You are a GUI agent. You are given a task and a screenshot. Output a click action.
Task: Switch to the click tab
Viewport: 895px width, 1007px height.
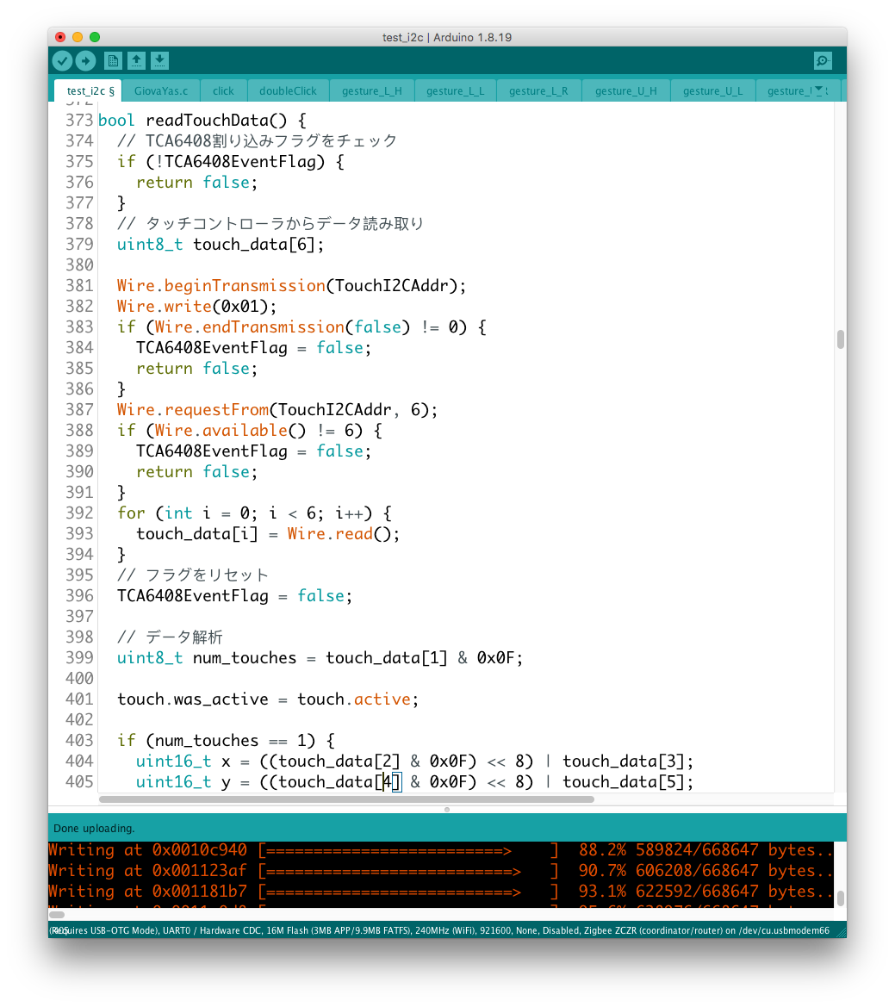pyautogui.click(x=223, y=90)
